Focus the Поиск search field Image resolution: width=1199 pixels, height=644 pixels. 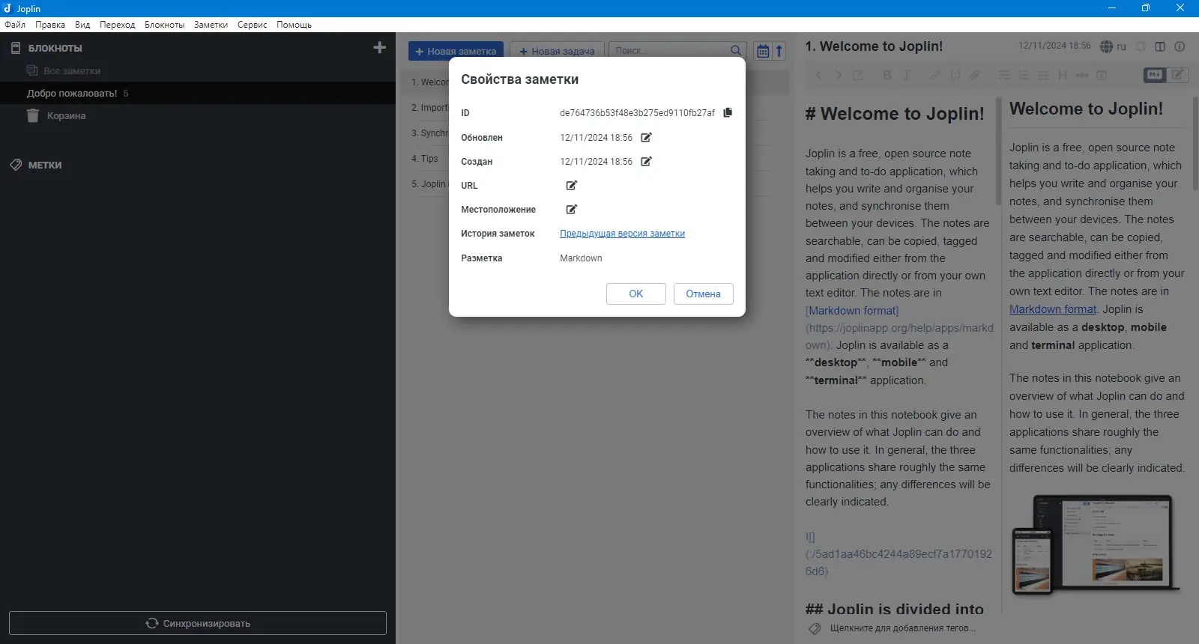[x=677, y=51]
